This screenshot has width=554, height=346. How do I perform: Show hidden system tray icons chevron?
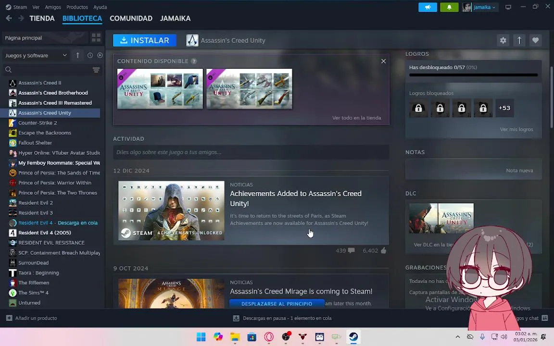coord(457,337)
